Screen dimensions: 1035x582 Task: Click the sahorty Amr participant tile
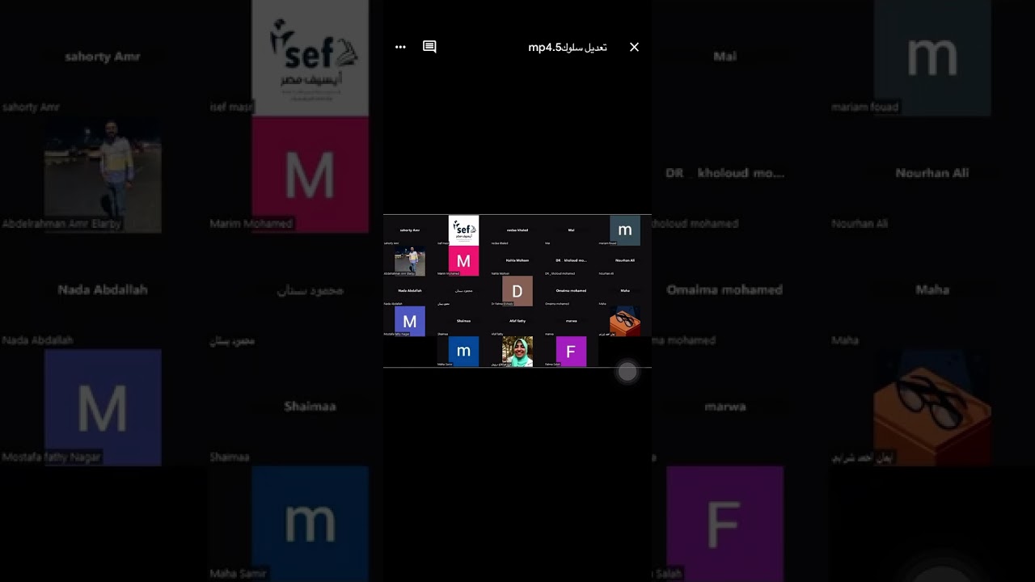tap(410, 230)
